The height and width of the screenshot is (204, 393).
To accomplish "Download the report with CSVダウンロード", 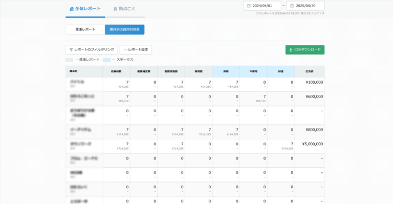I will (305, 49).
